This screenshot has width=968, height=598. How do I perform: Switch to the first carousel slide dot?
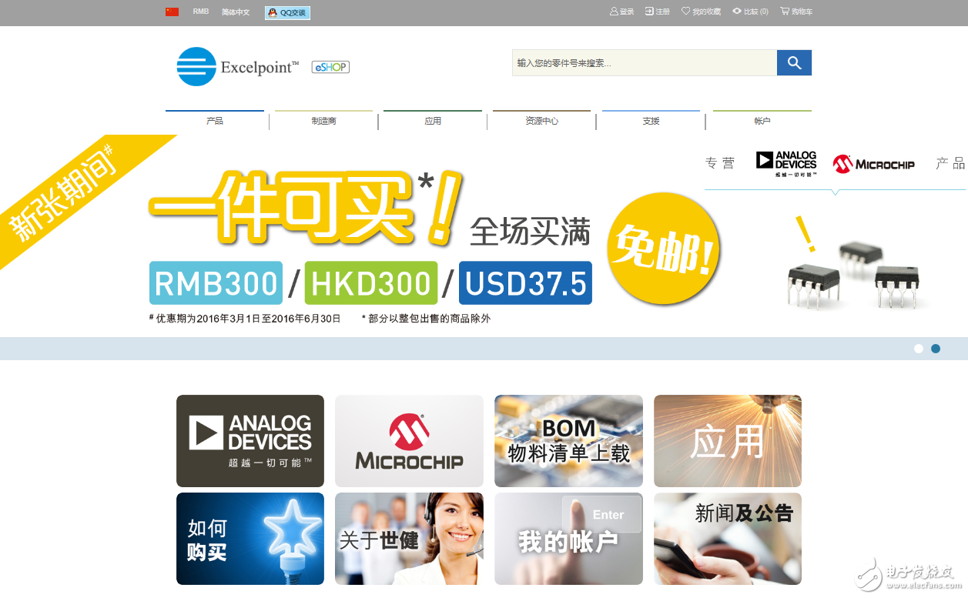pyautogui.click(x=918, y=349)
